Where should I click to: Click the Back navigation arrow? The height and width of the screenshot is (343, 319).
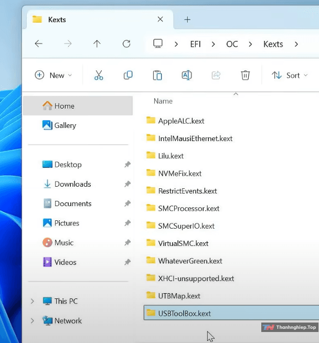click(38, 44)
